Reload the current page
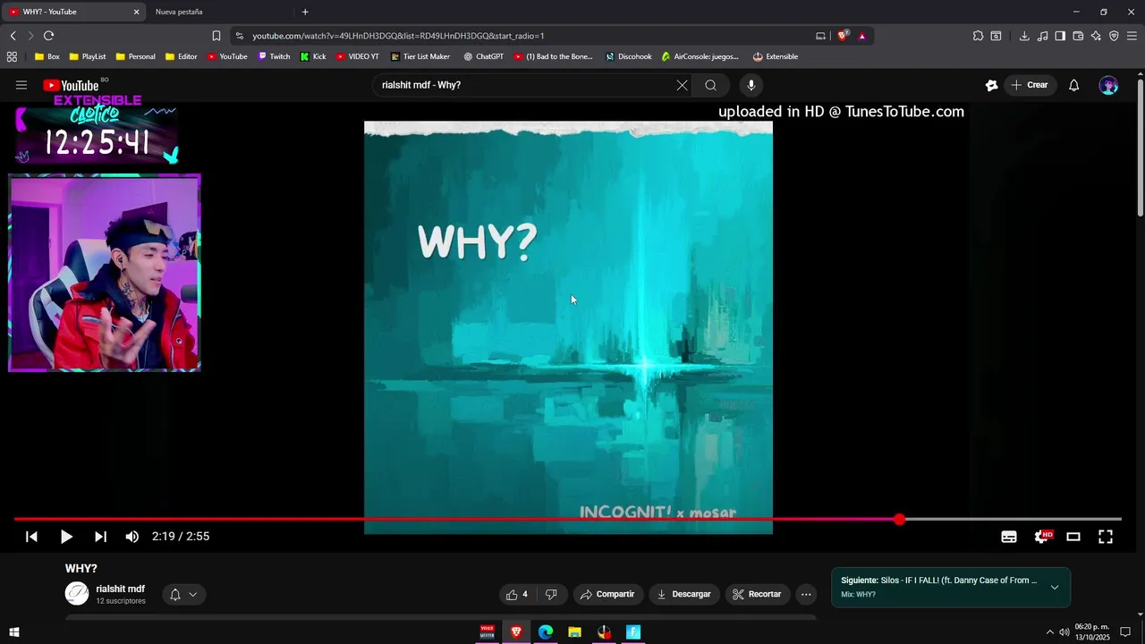The width and height of the screenshot is (1145, 644). click(x=48, y=36)
